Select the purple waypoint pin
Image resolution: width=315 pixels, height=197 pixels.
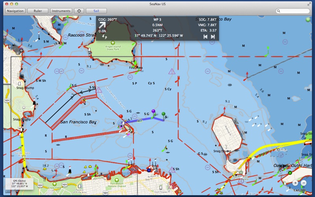(153, 112)
